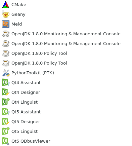132x146 pixels.
Task: Click the Qt4 Linguist speech-bubble icon
Action: coord(6,102)
